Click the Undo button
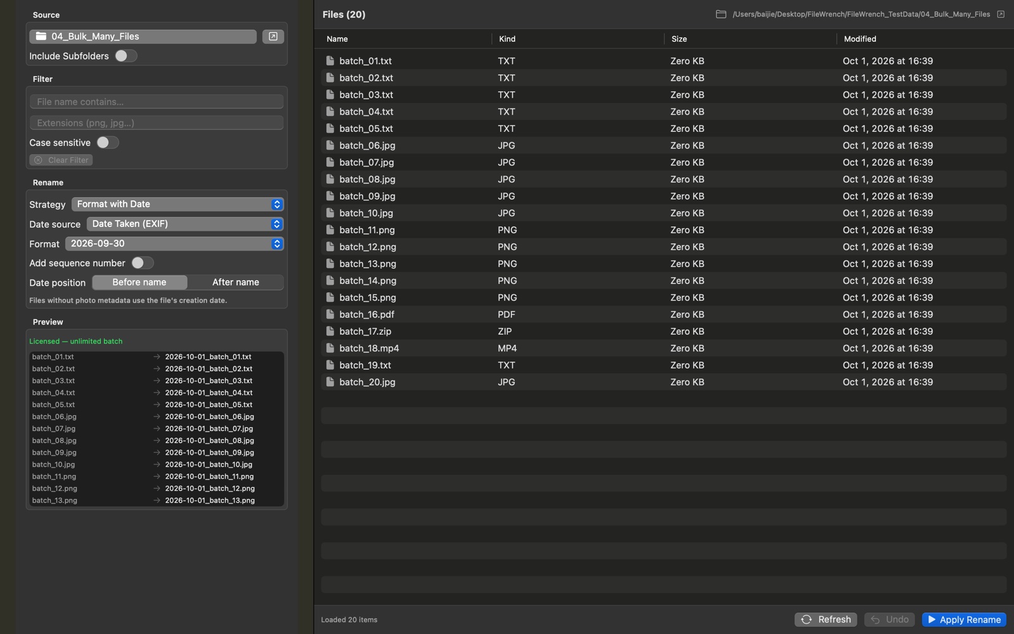 coord(890,619)
